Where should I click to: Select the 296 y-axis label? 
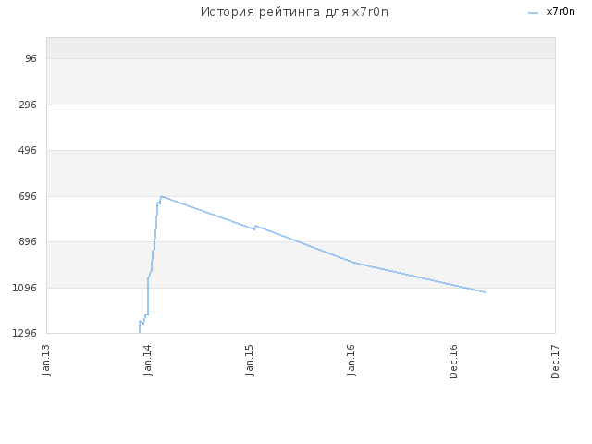click(x=28, y=105)
